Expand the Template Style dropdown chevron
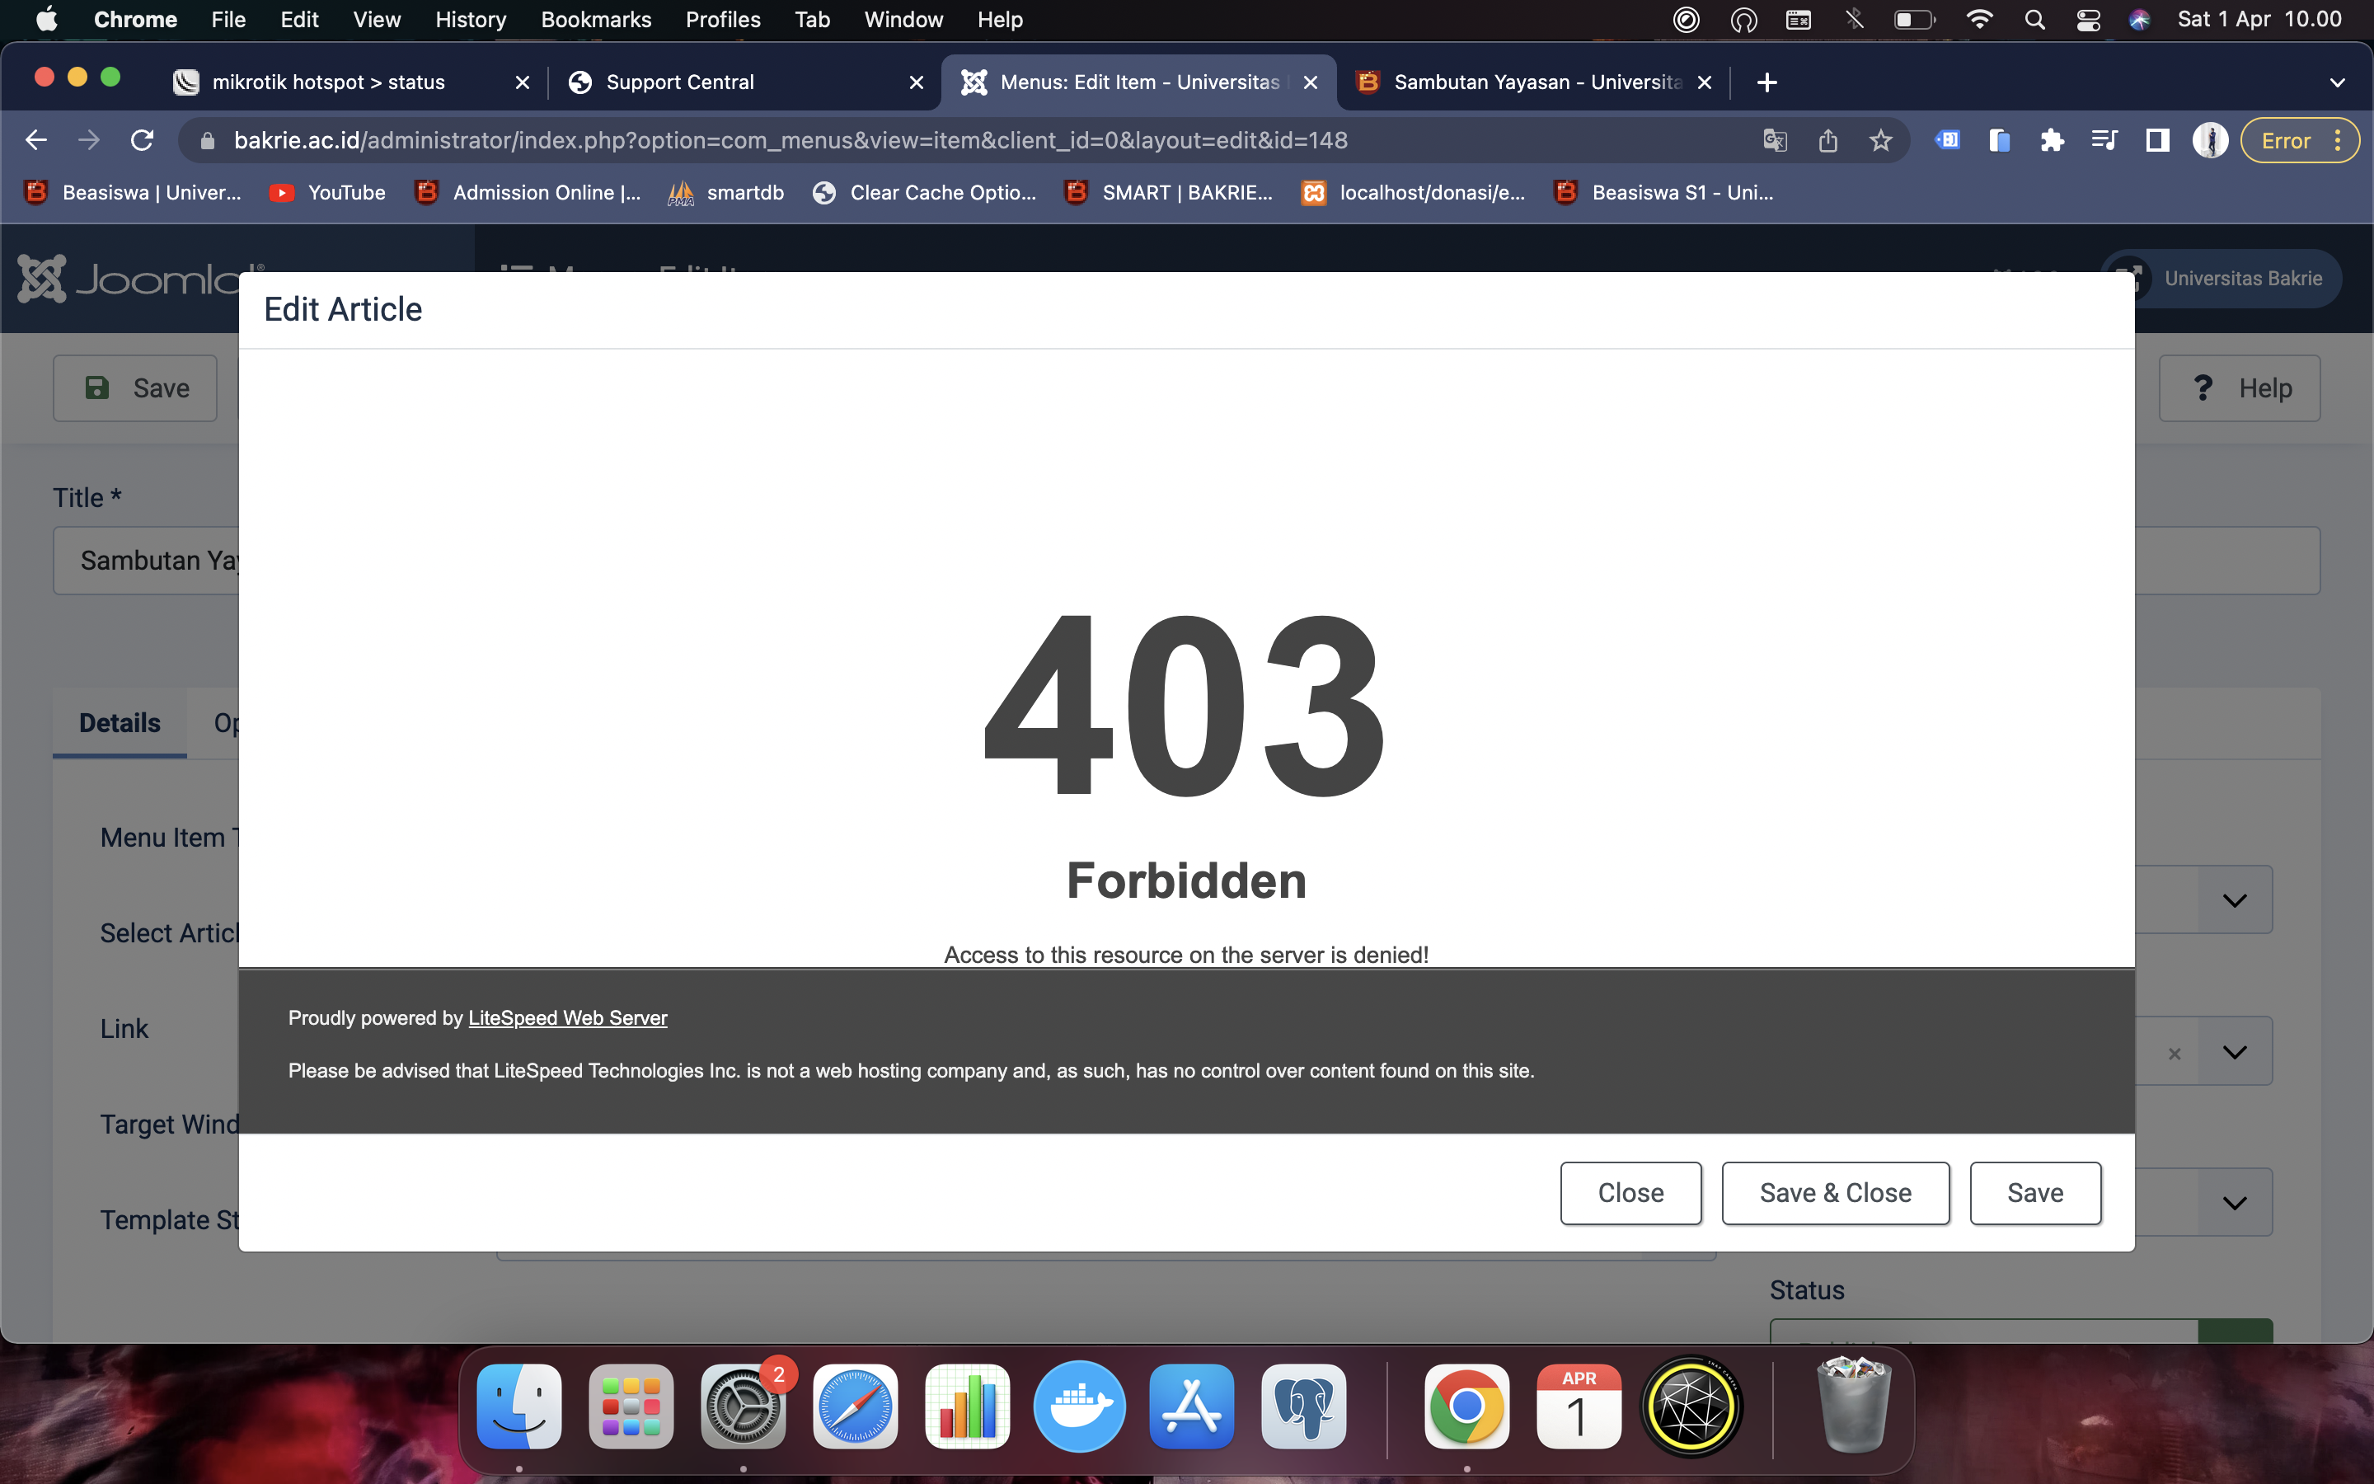2374x1484 pixels. tap(2234, 1202)
